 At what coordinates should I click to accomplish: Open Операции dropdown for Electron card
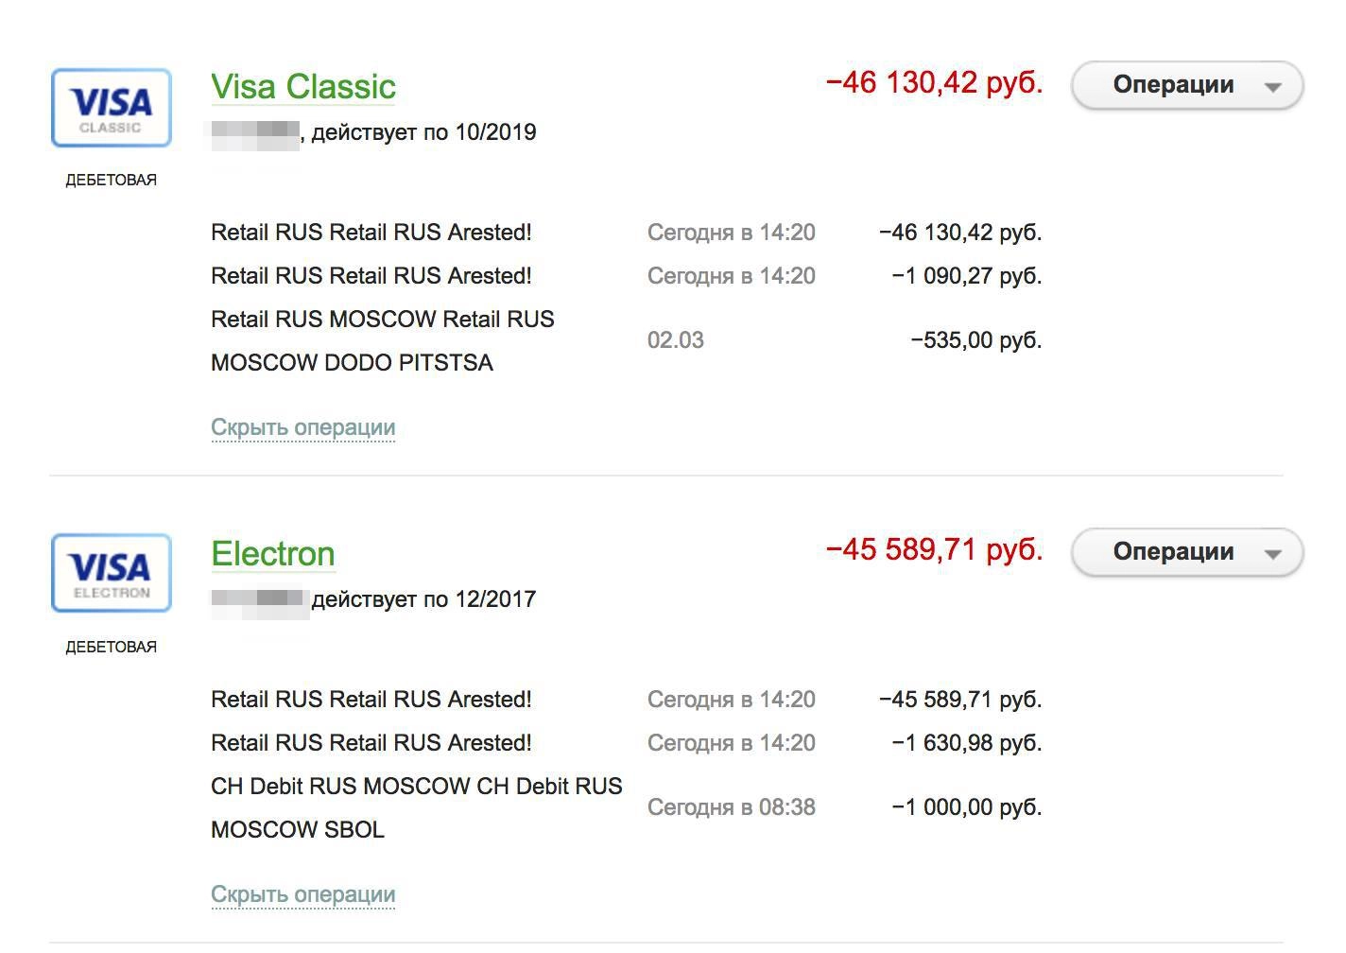tap(1173, 552)
